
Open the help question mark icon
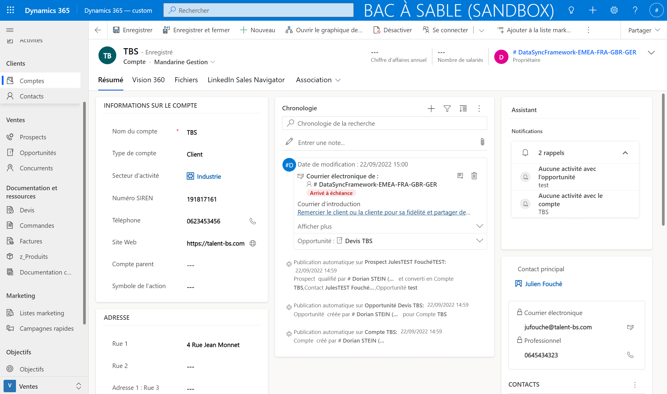(635, 10)
